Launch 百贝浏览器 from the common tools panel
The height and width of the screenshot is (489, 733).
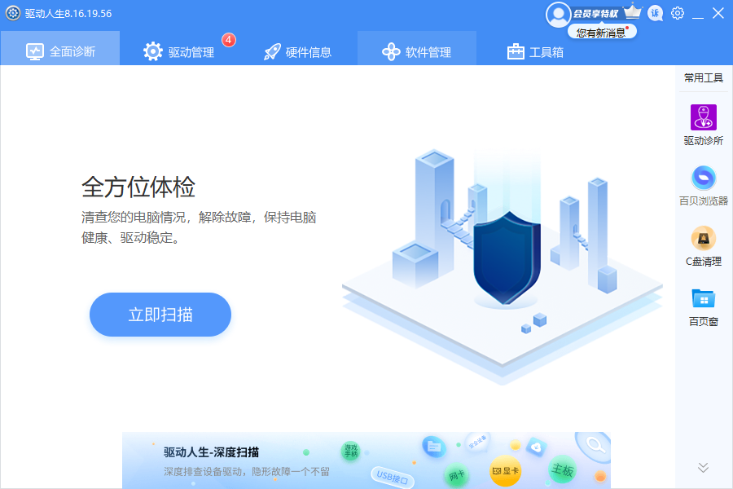point(703,179)
